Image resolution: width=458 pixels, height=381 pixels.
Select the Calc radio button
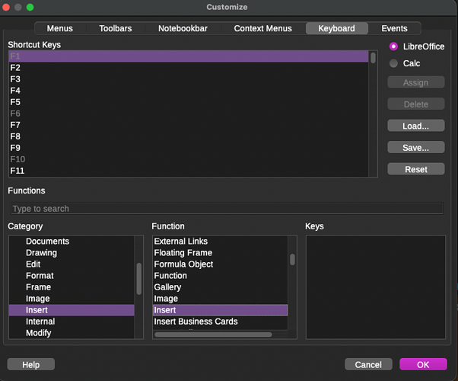pyautogui.click(x=394, y=63)
